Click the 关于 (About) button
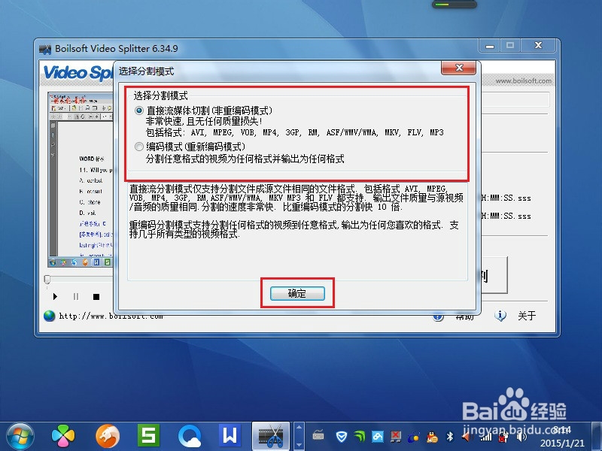Screen dimensions: 602x451 pos(526,316)
